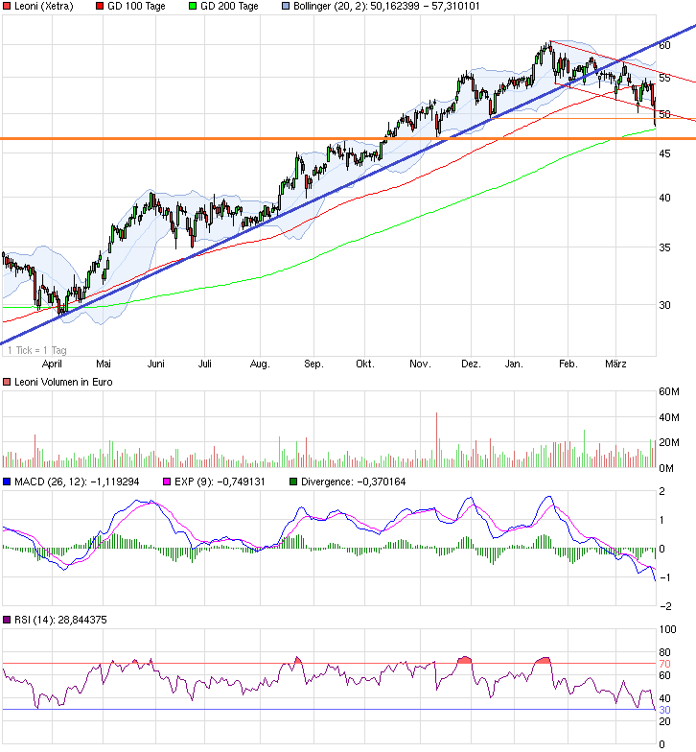
Task: Select the Jan. label on the time axis
Action: 516,364
